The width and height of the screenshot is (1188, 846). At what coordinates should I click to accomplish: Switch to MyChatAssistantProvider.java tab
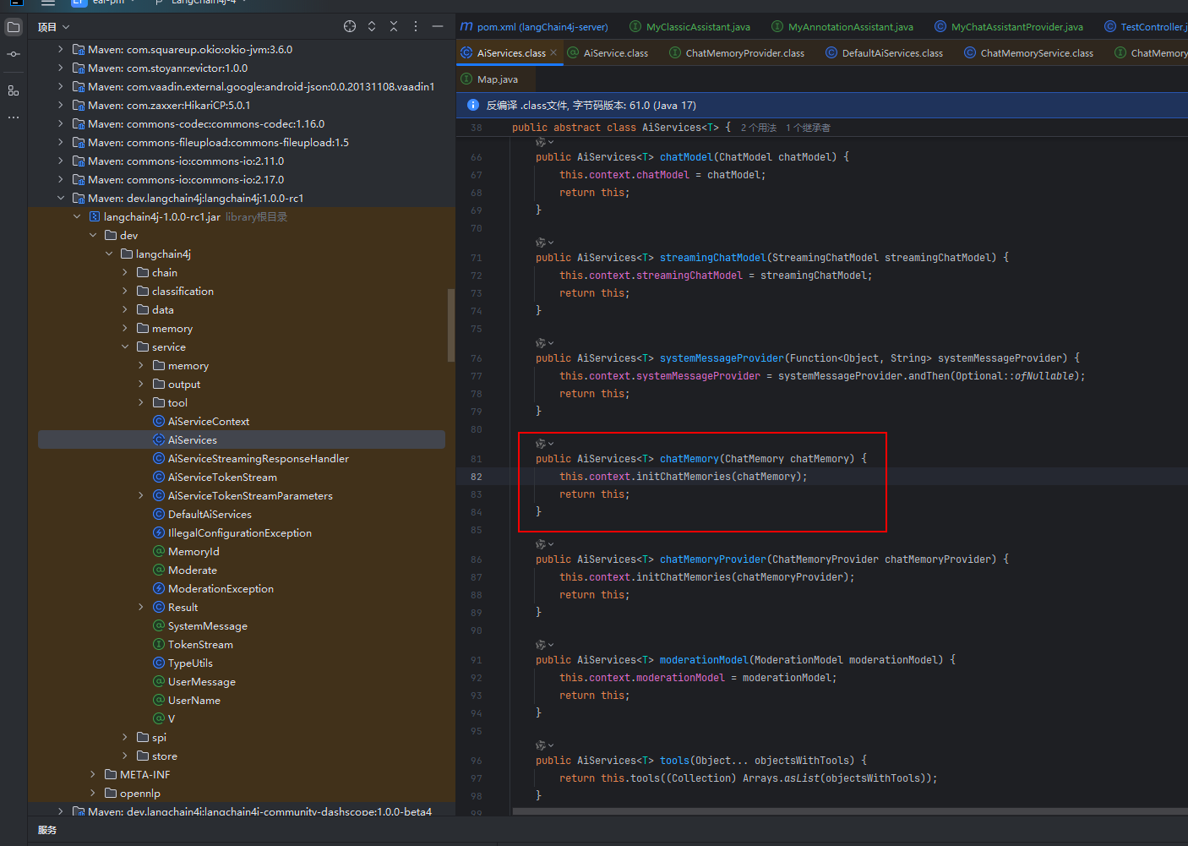point(1009,27)
